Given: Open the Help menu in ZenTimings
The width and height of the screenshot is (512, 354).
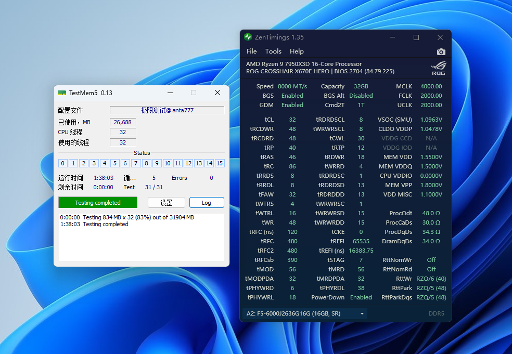Looking at the screenshot, I should point(297,51).
